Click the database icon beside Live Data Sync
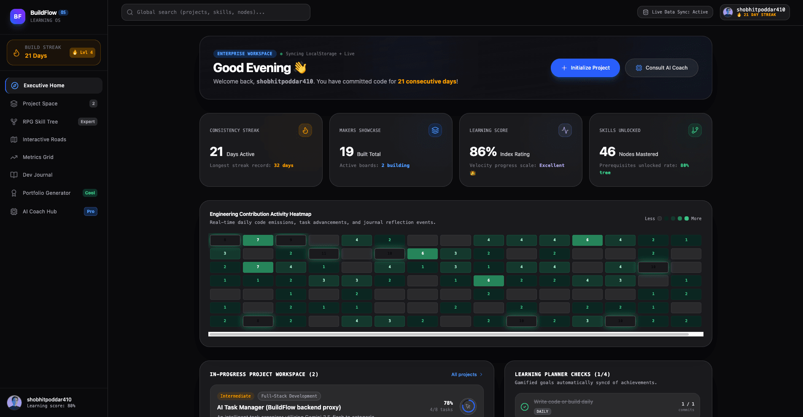This screenshot has height=417, width=803. tap(646, 12)
